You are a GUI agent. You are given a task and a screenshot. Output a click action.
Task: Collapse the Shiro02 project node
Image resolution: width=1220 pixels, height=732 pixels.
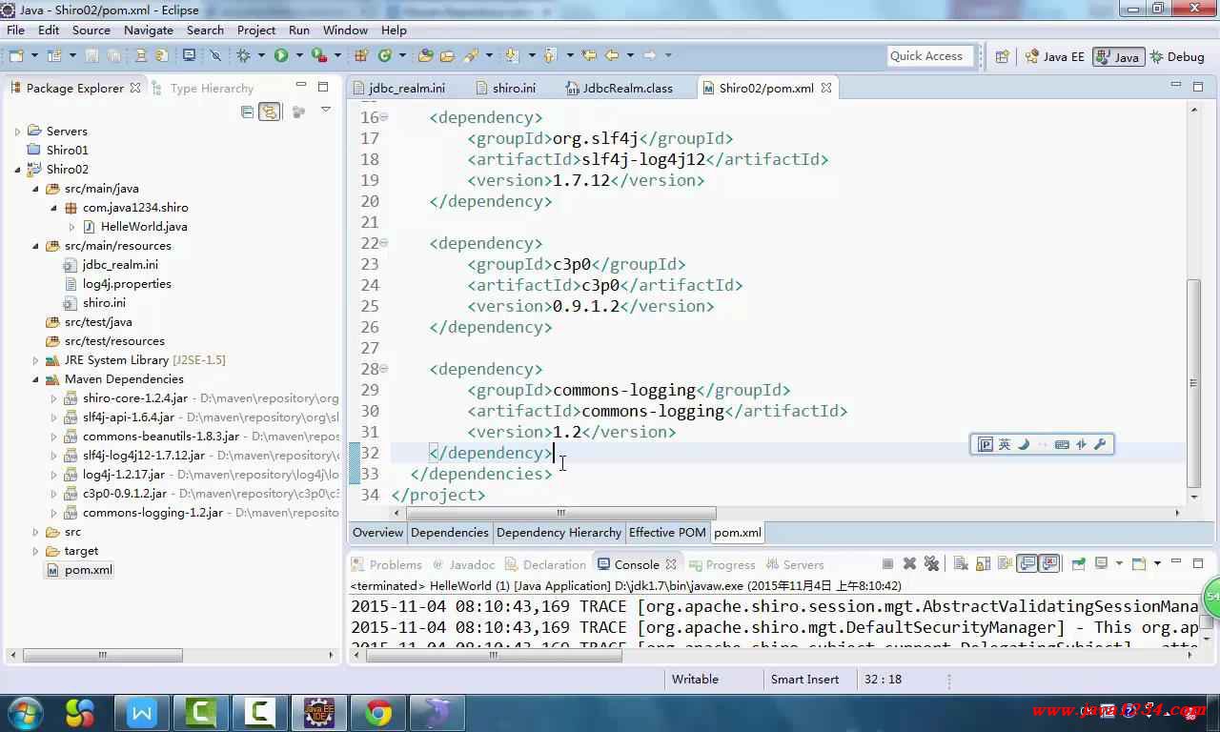[17, 170]
